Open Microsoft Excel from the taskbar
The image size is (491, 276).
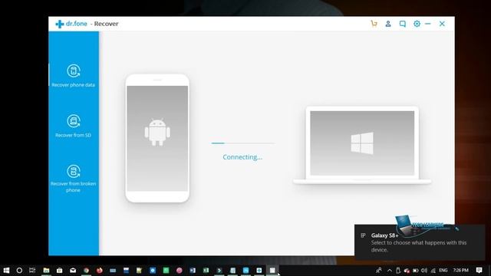[x=206, y=270]
